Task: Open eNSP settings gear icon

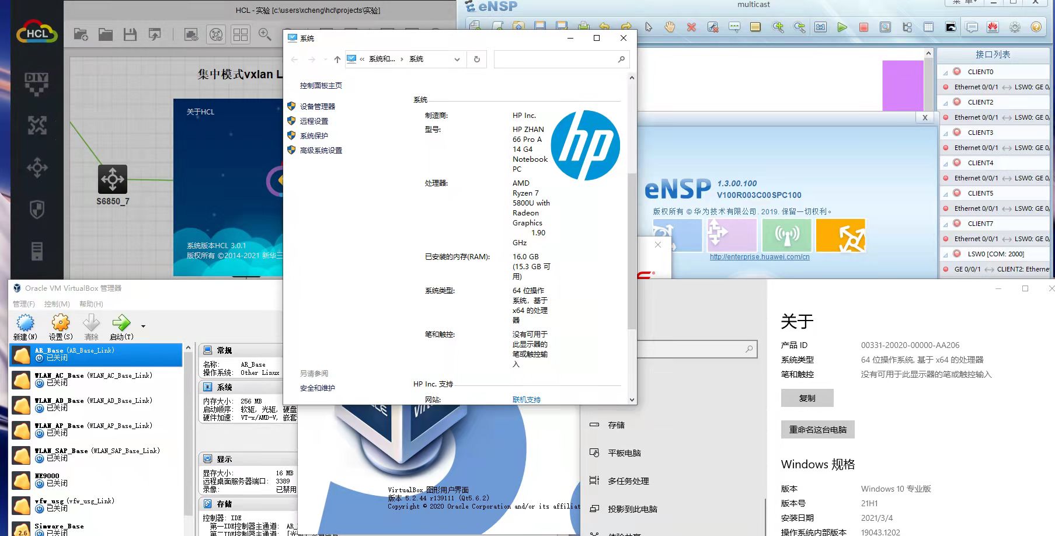Action: [1015, 27]
